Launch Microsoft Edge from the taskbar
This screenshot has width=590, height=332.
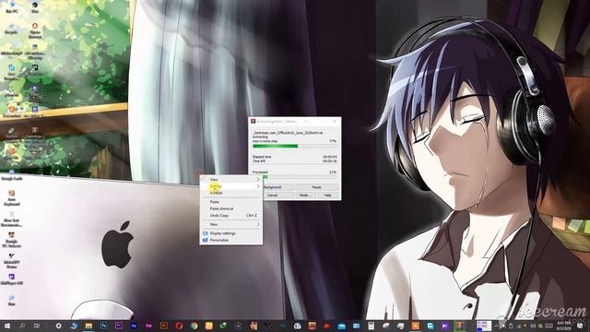(x=74, y=326)
